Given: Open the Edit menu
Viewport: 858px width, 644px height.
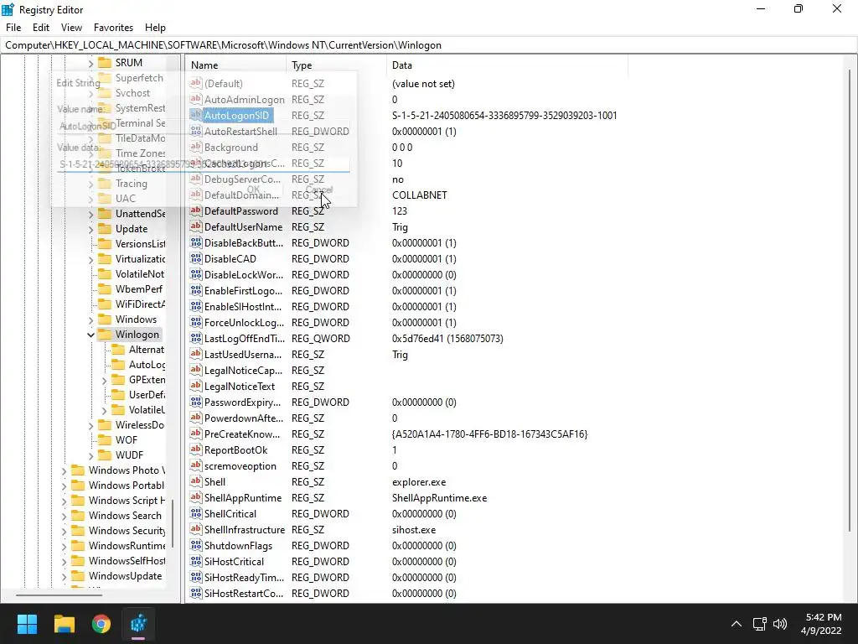Looking at the screenshot, I should [40, 28].
